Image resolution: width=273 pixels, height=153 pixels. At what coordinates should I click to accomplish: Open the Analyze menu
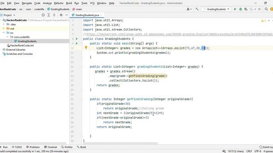(47, 3)
